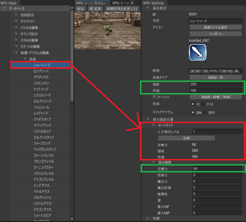Select 不可 radio button for 売却
This screenshot has height=222, width=246.
coord(203,104)
